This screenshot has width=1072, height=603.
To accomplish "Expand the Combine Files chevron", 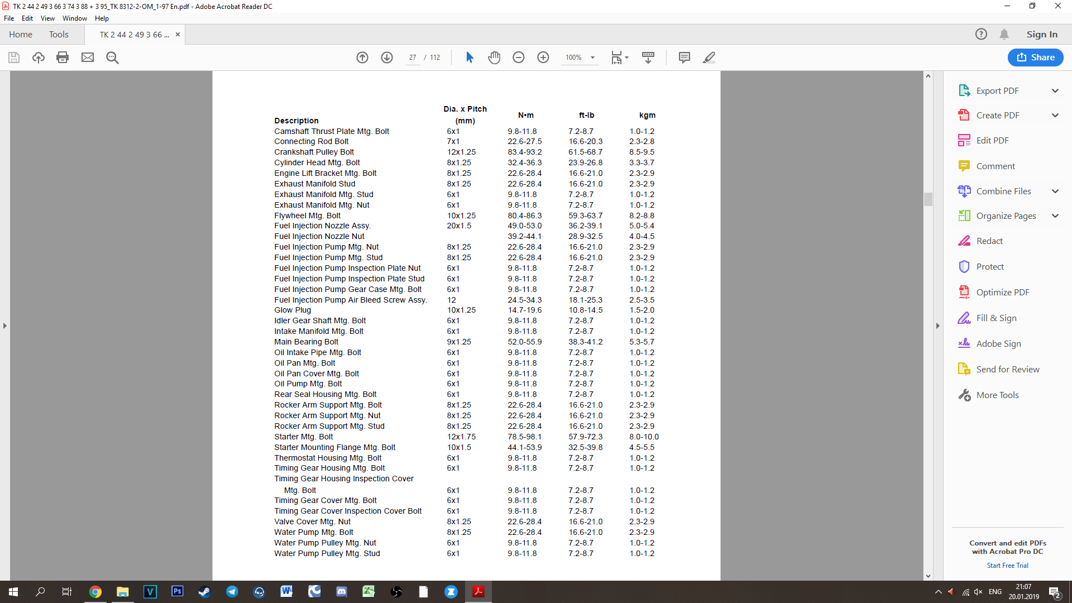I will [x=1055, y=191].
